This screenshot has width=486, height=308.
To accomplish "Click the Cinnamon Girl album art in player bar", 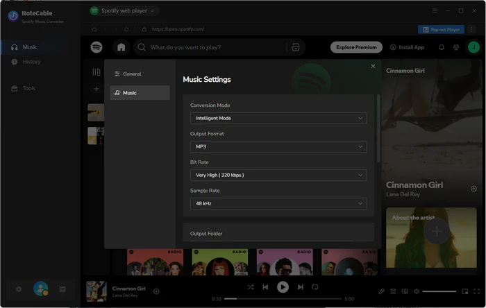I will tap(97, 291).
